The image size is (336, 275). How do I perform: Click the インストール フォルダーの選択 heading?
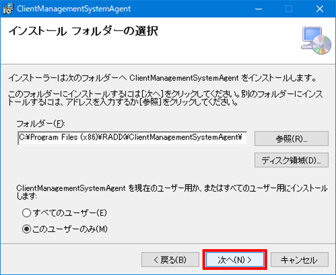click(83, 31)
